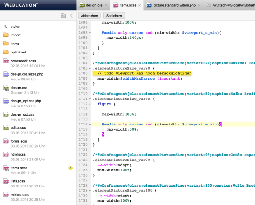Viewport: 255px width, 205px height.
Task: Click the lists.scss file icon
Action: click(x=6, y=181)
